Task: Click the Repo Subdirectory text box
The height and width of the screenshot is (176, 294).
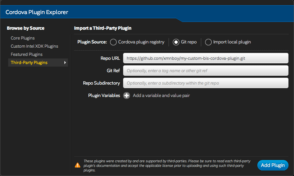Action: click(205, 83)
